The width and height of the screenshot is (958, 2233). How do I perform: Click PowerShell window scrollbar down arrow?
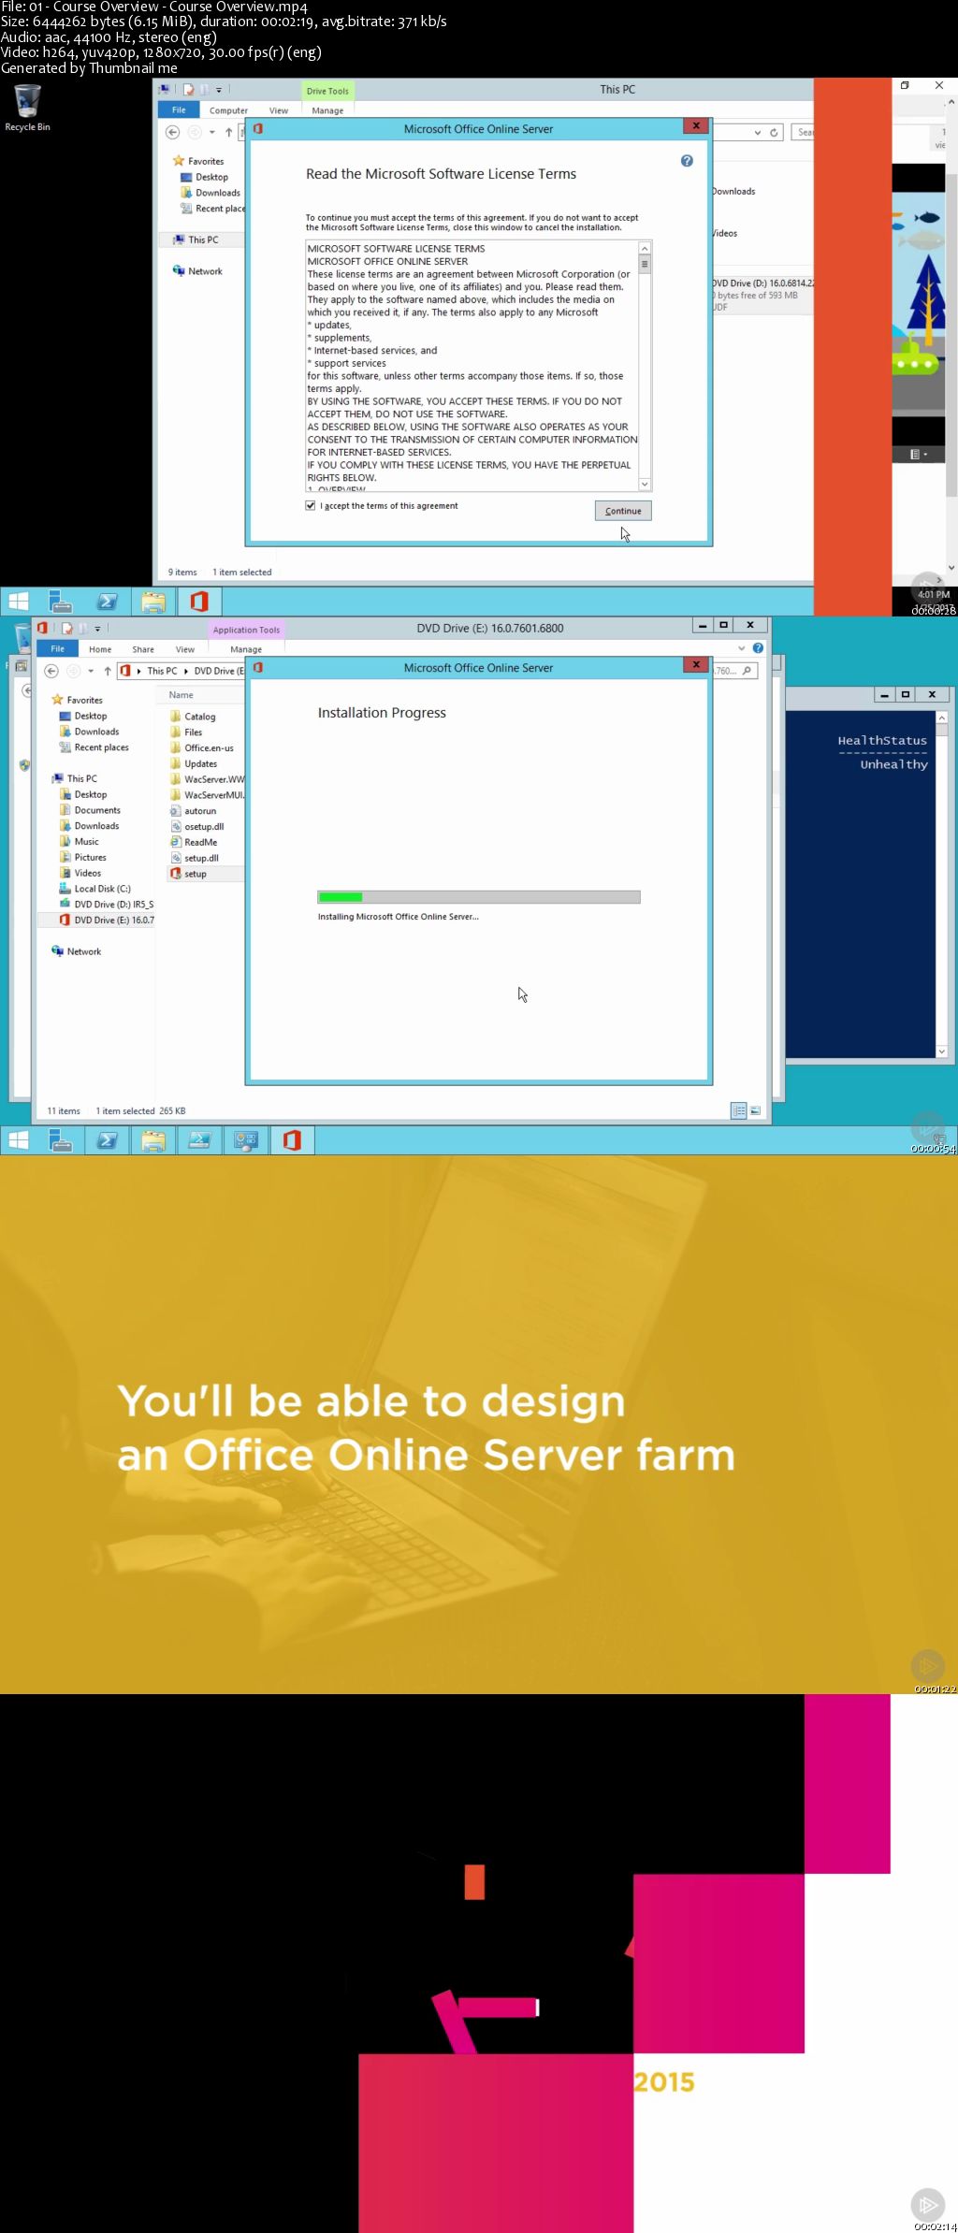(942, 1051)
